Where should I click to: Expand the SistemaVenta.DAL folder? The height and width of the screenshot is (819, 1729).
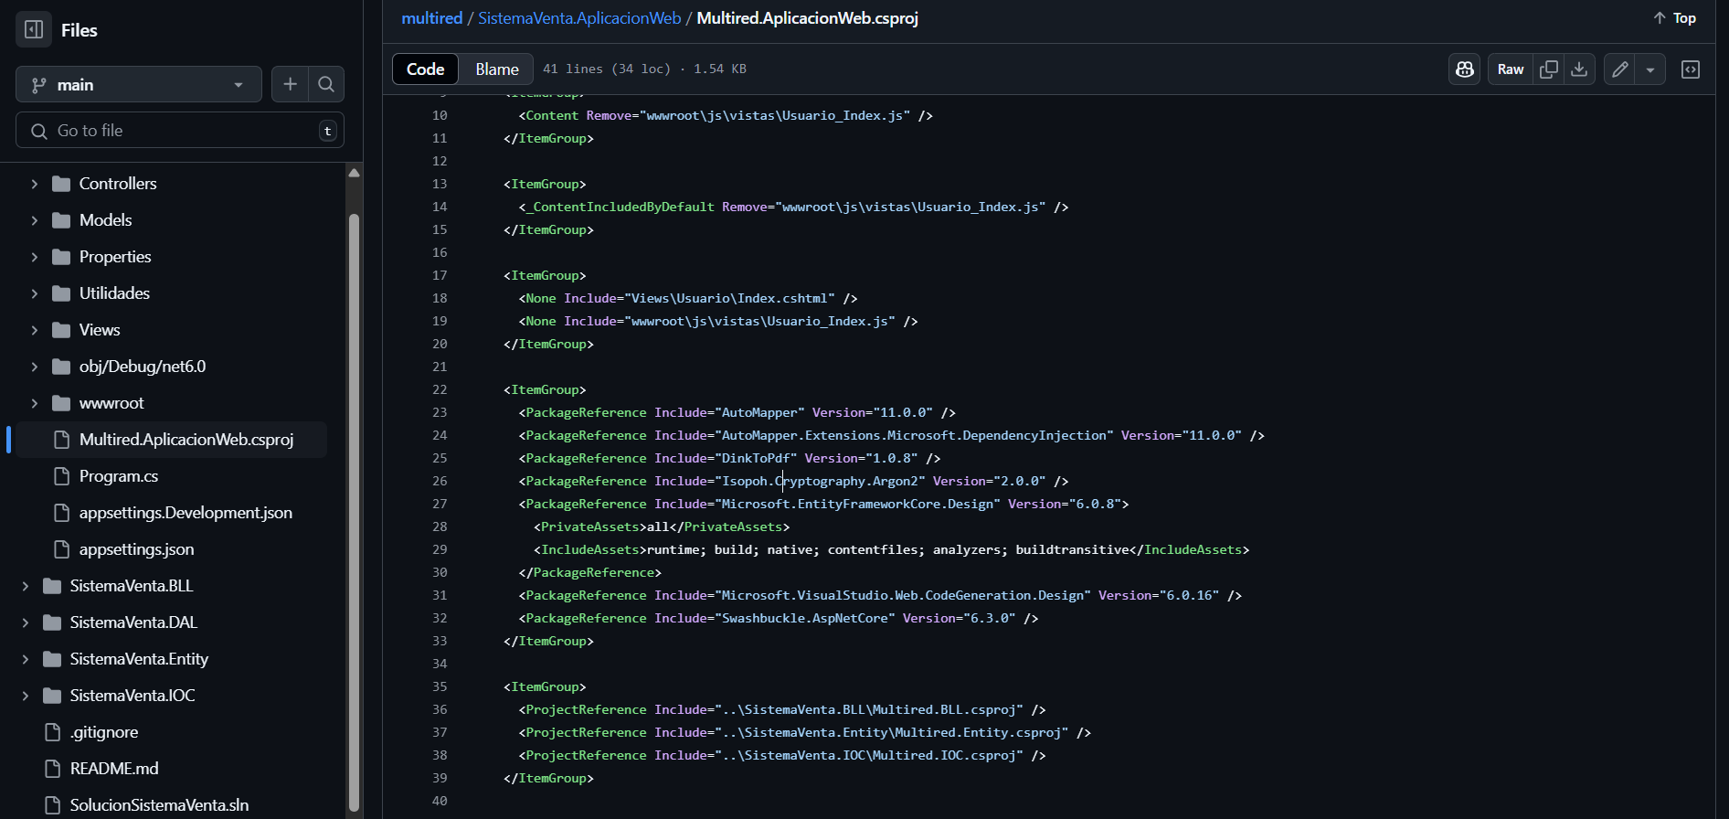tap(26, 622)
